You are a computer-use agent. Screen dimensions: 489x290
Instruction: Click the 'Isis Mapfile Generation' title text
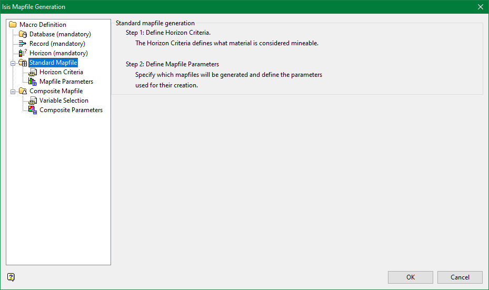tap(34, 7)
